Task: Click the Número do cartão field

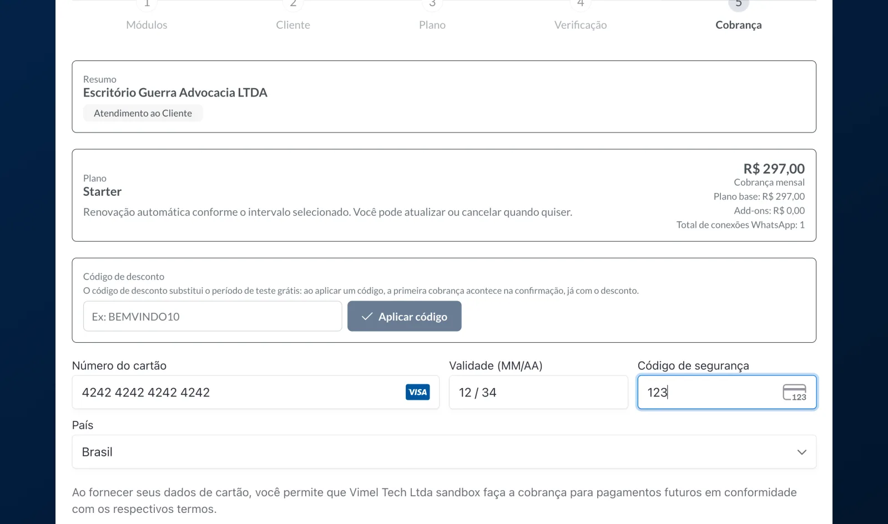Action: (256, 392)
